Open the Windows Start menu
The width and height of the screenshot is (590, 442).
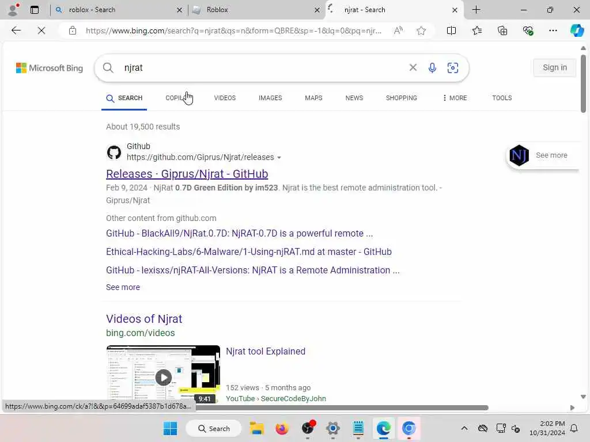tap(170, 428)
